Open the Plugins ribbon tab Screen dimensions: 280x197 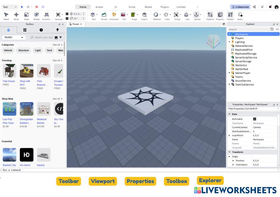coord(164,7)
